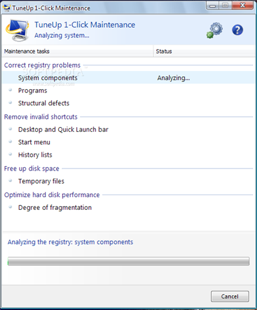Click the 'Analyzing system...' subtitle
Screen dimensions: 257x310
coord(62,36)
